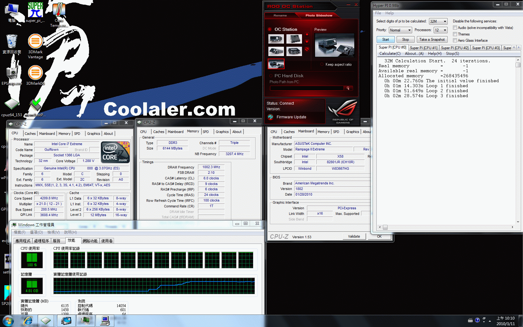The image size is (523, 327).
Task: Switch to Hyper PI taskbar button
Action: [105, 321]
